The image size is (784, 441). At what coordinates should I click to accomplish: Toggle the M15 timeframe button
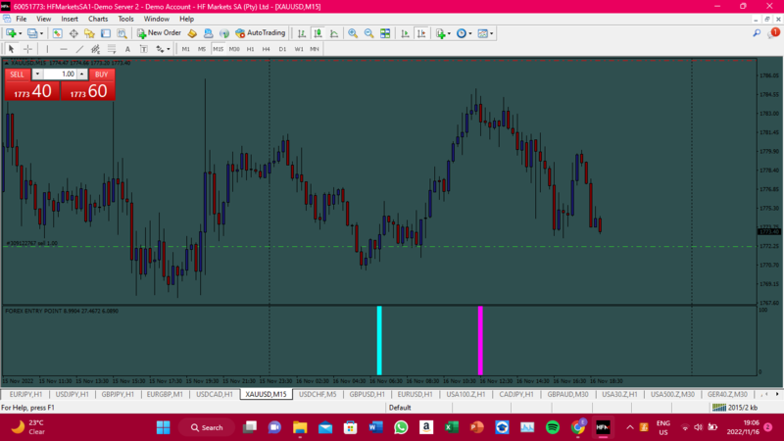(218, 49)
